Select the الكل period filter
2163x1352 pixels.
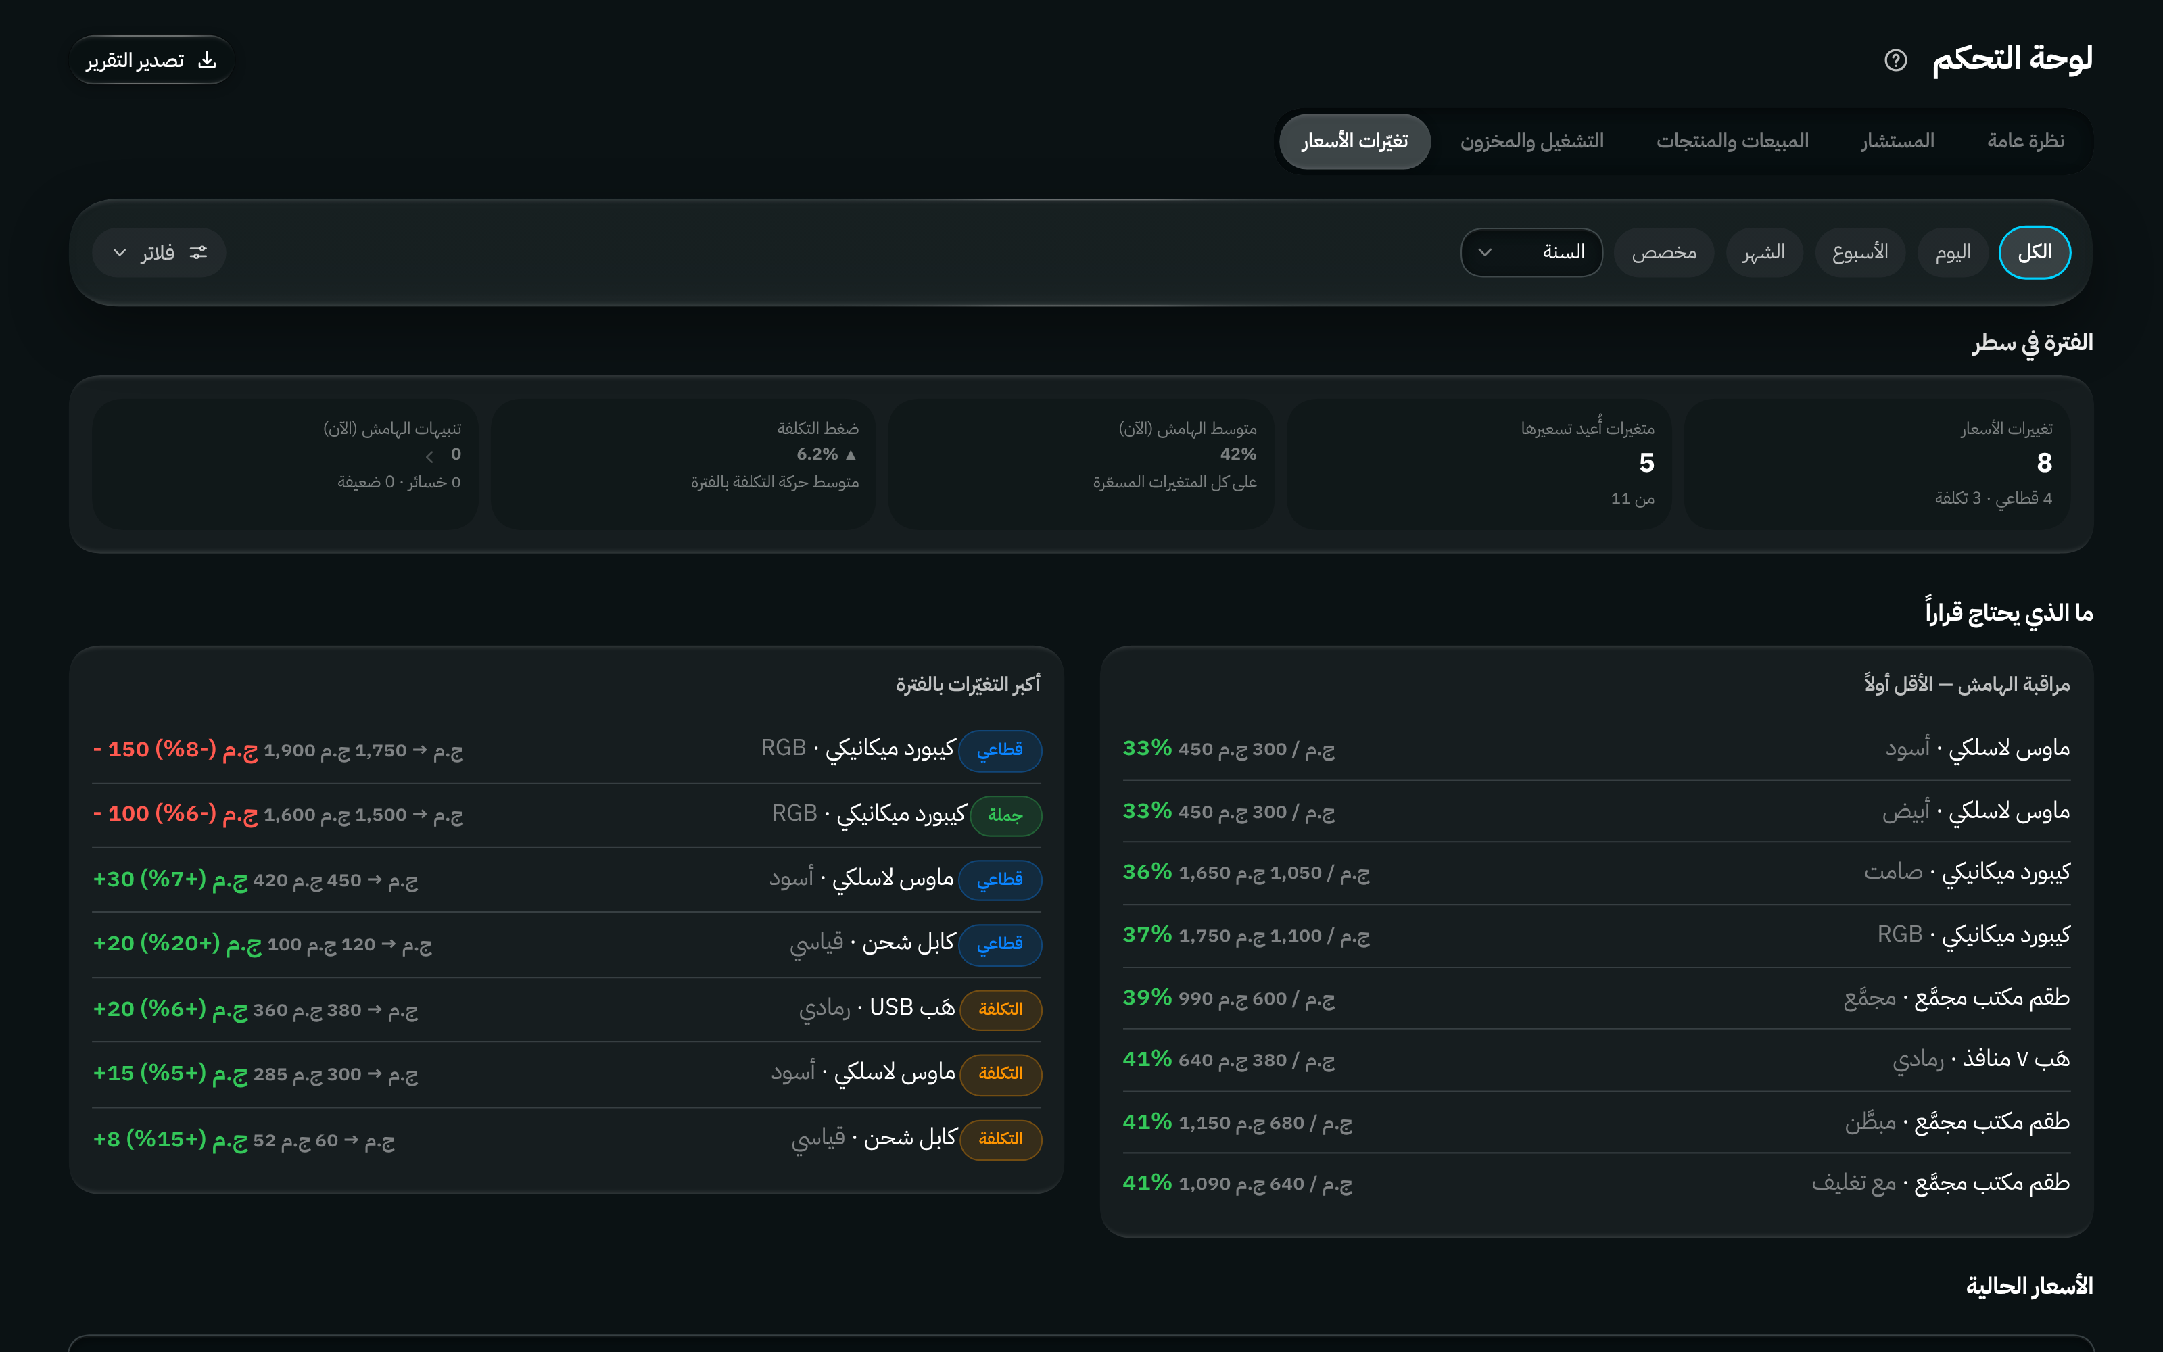tap(2035, 252)
